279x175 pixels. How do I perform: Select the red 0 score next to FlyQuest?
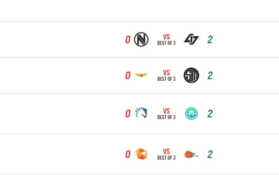tap(128, 75)
